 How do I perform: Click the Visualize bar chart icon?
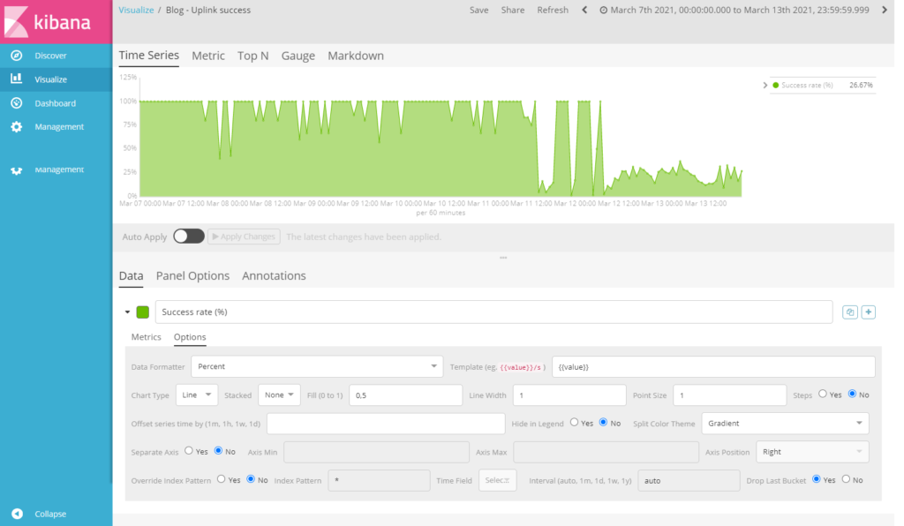pyautogui.click(x=17, y=79)
